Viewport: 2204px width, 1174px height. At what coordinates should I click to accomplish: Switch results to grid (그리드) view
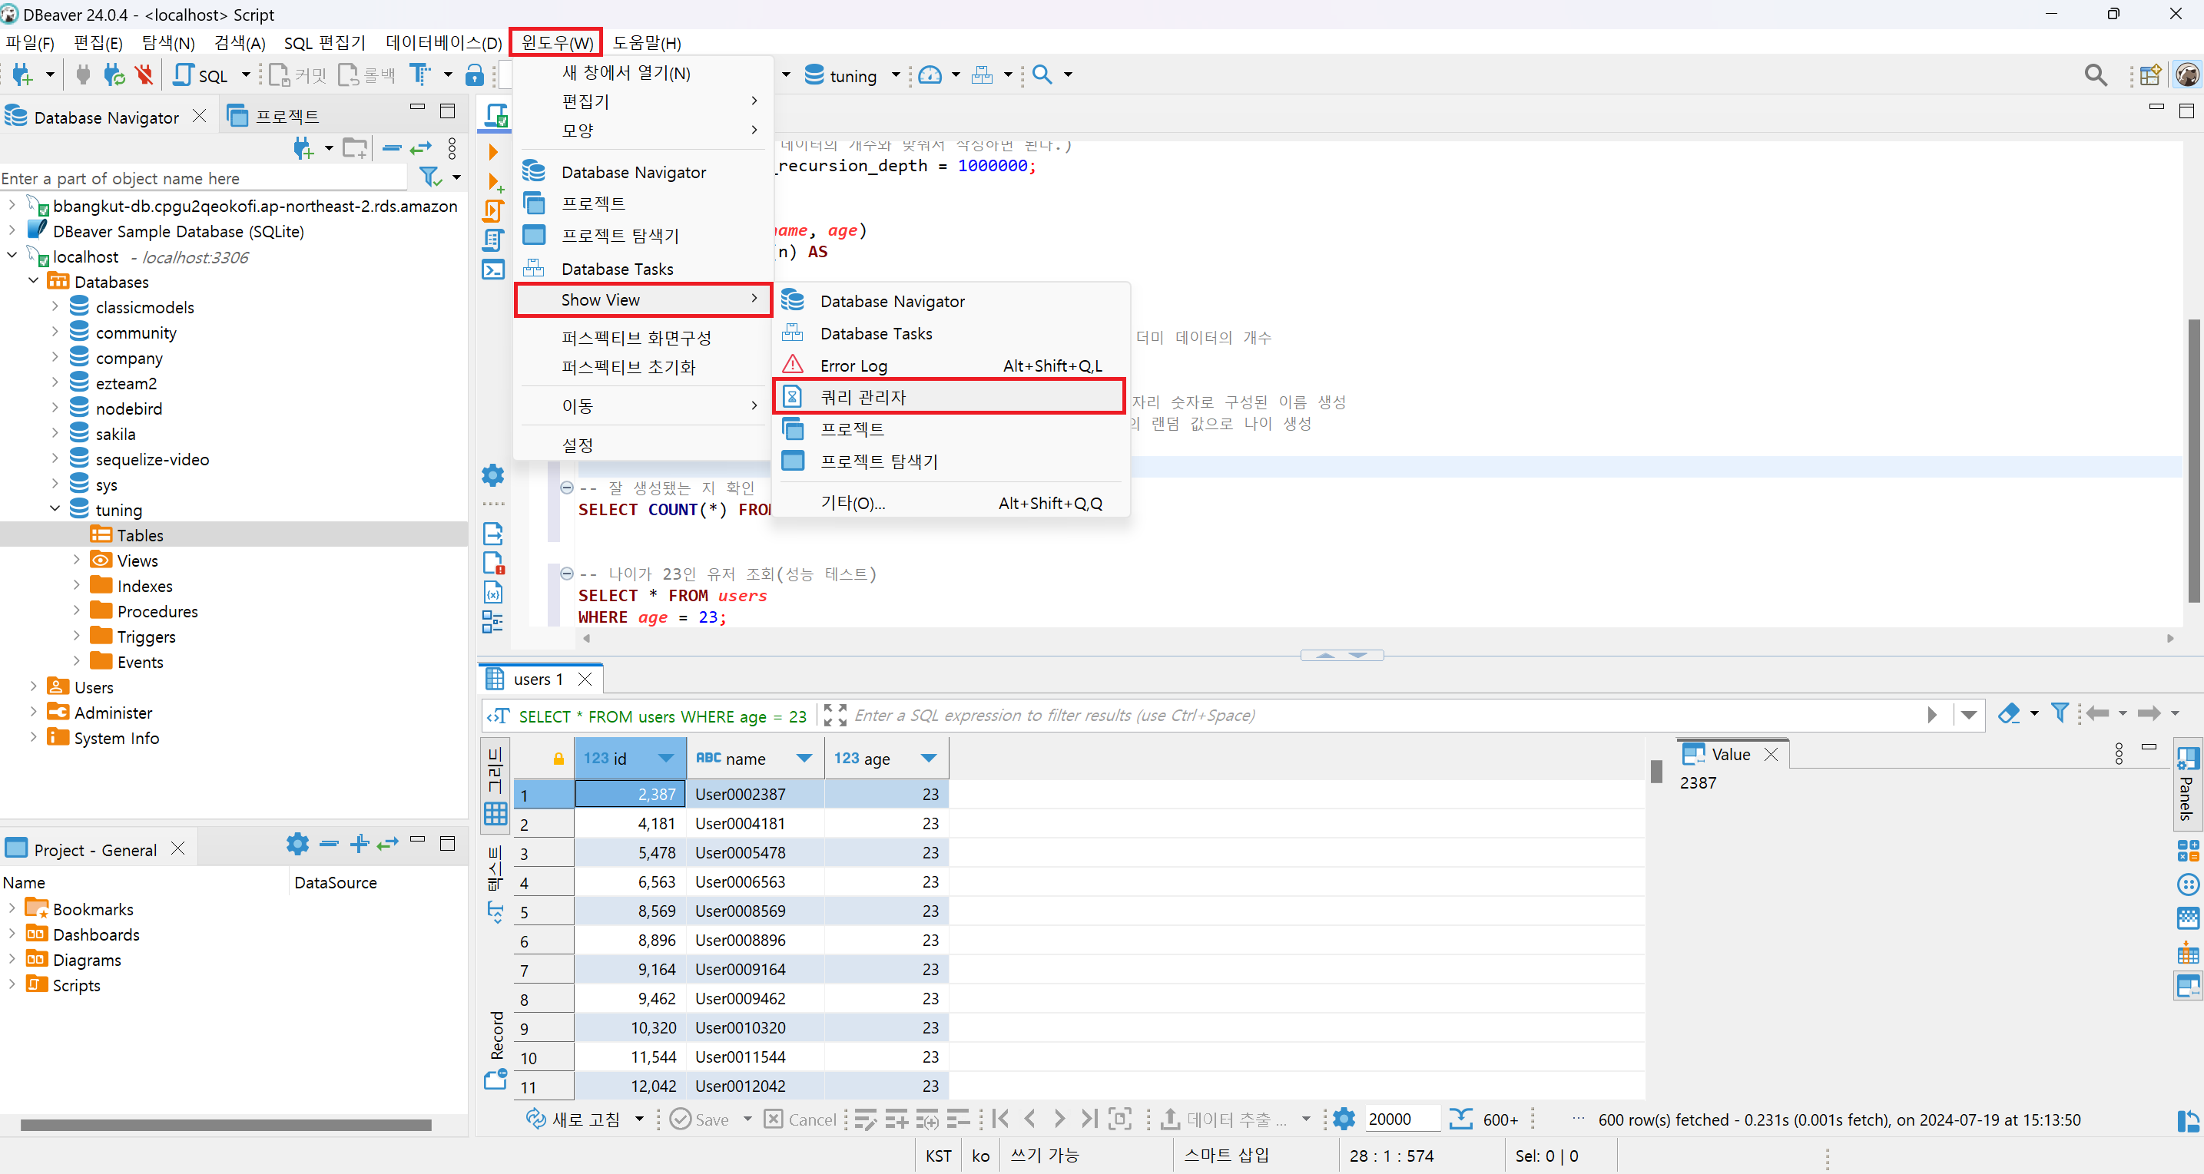coord(495,787)
